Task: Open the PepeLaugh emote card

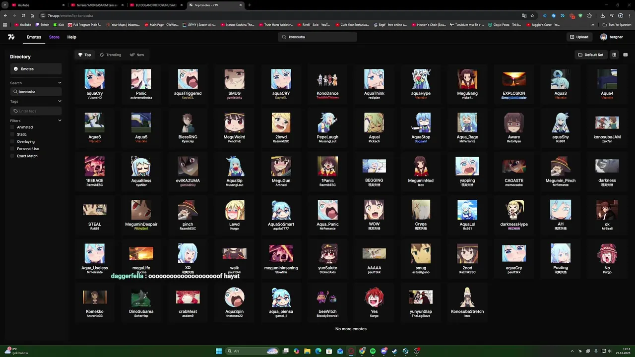Action: [327, 127]
